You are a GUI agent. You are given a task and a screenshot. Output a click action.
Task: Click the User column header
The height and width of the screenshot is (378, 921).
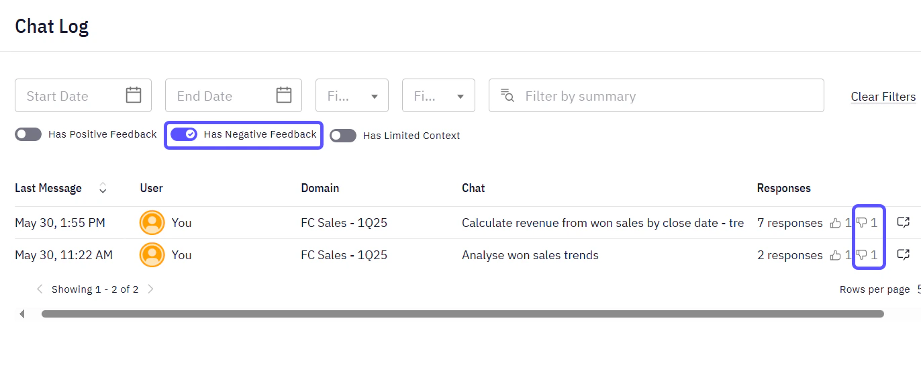(x=151, y=188)
